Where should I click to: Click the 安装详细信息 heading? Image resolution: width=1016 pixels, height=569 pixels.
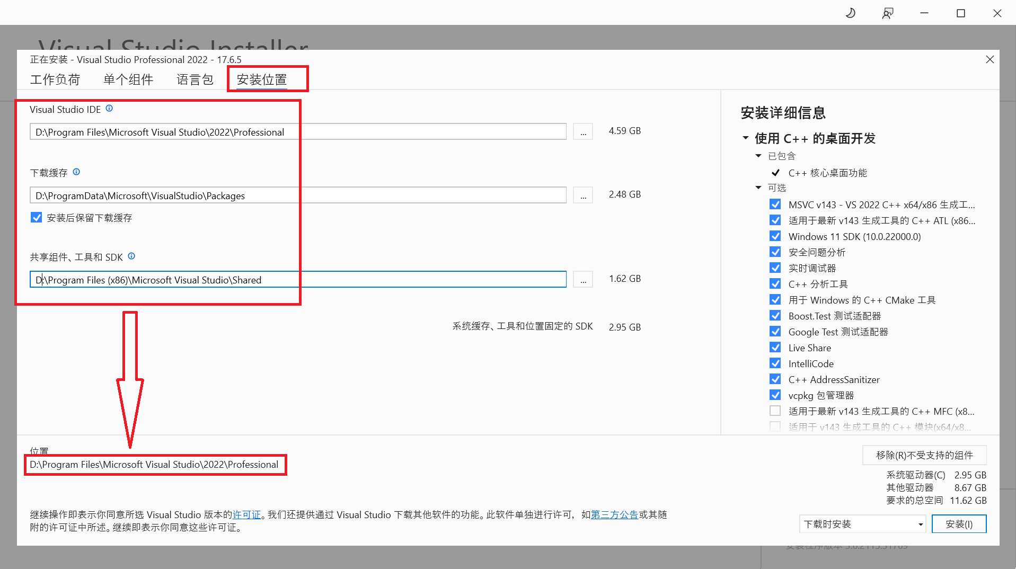[783, 113]
